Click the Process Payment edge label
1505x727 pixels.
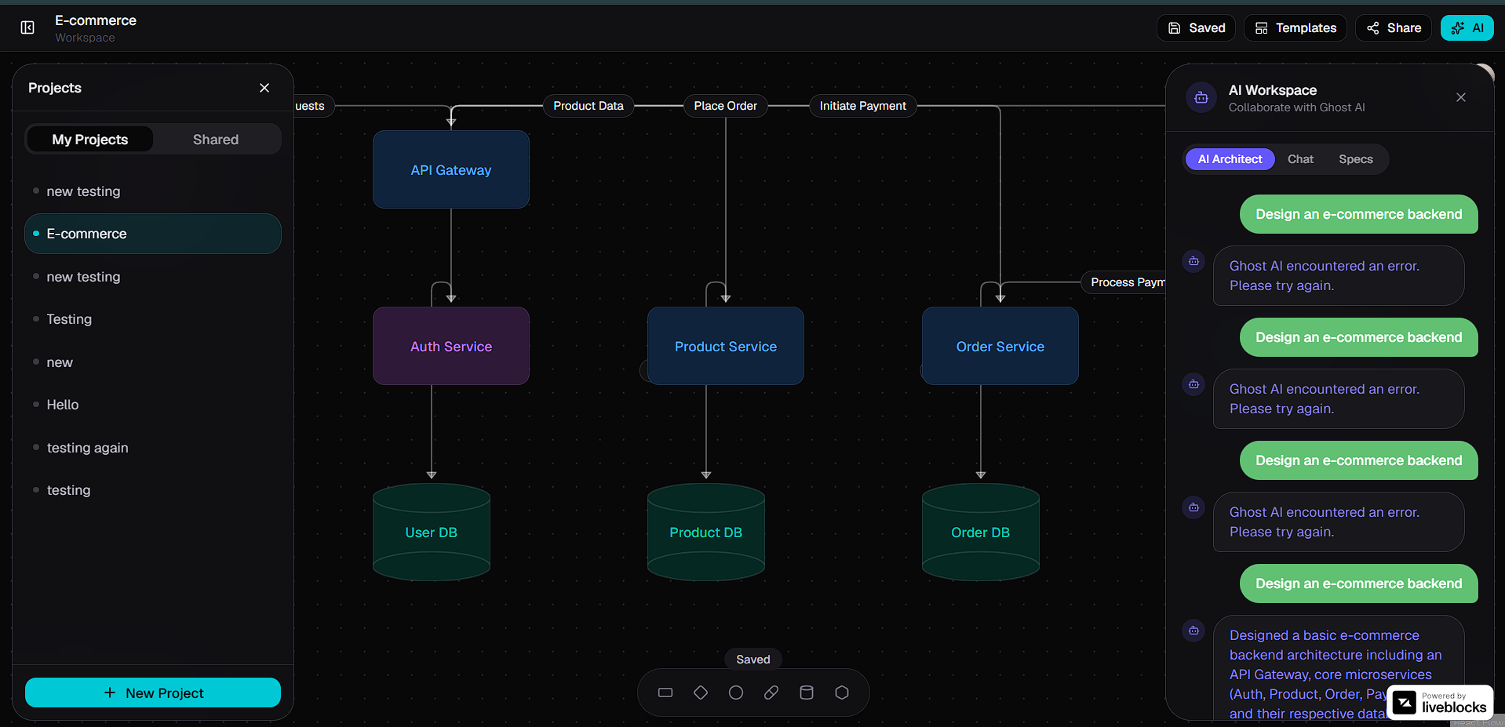pyautogui.click(x=1125, y=282)
